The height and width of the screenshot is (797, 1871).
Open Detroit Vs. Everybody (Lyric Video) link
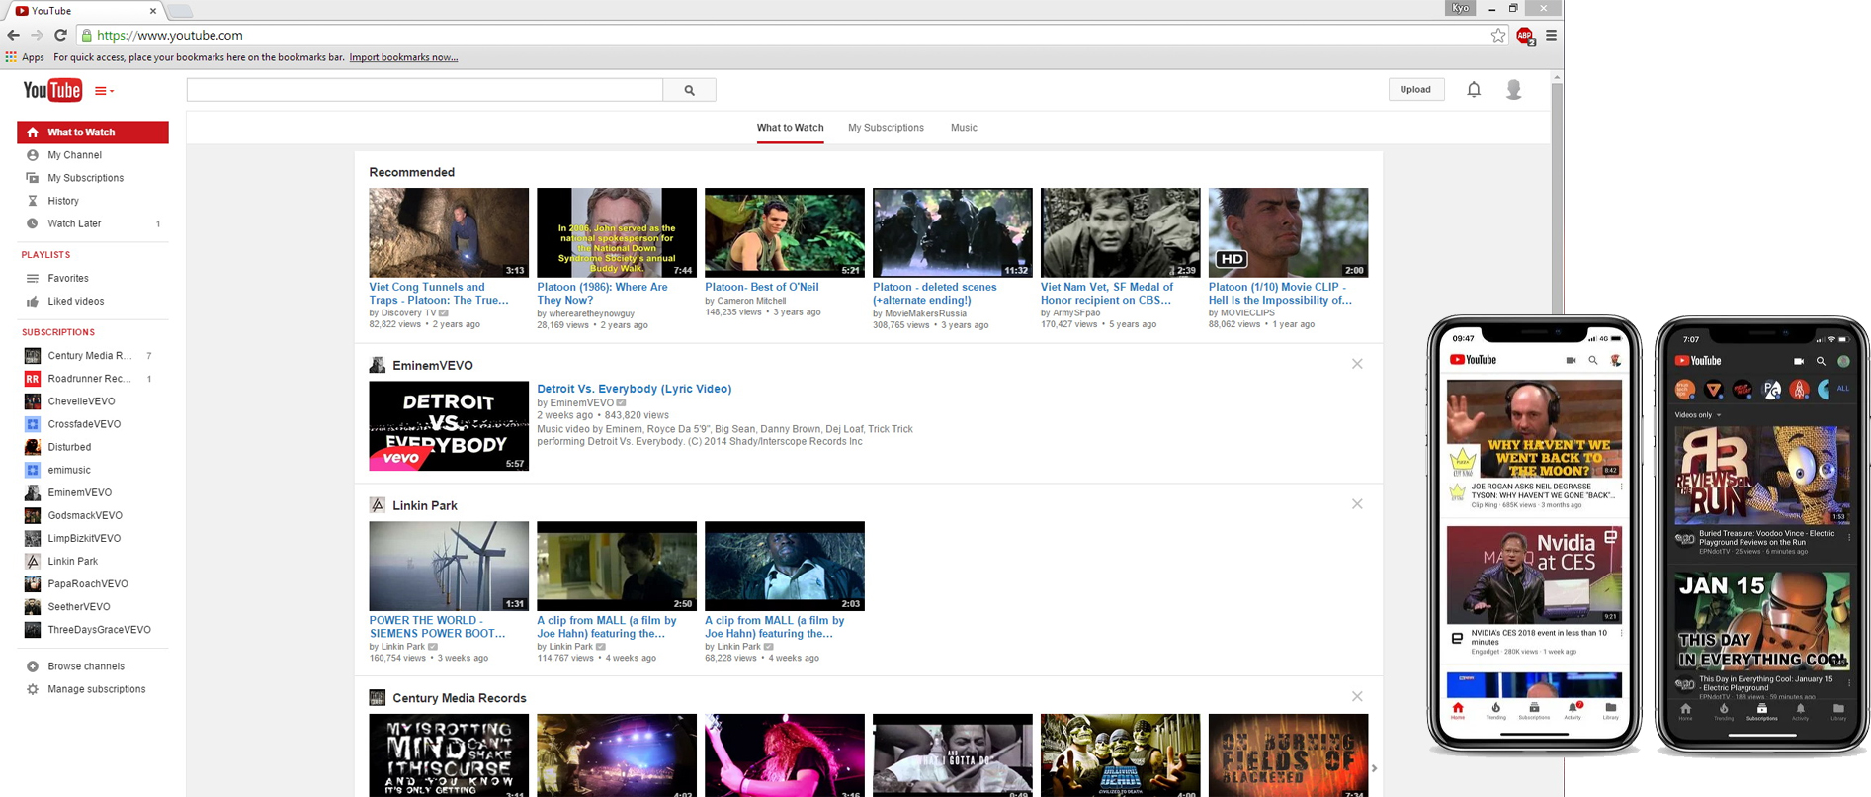pos(635,389)
